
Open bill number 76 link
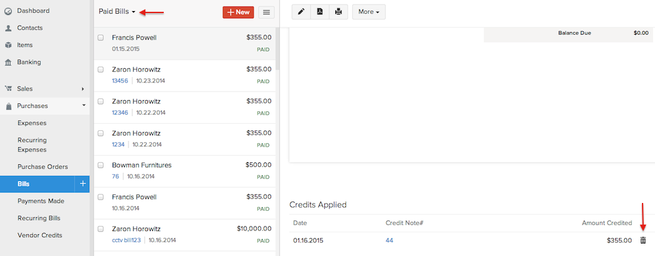(x=115, y=177)
